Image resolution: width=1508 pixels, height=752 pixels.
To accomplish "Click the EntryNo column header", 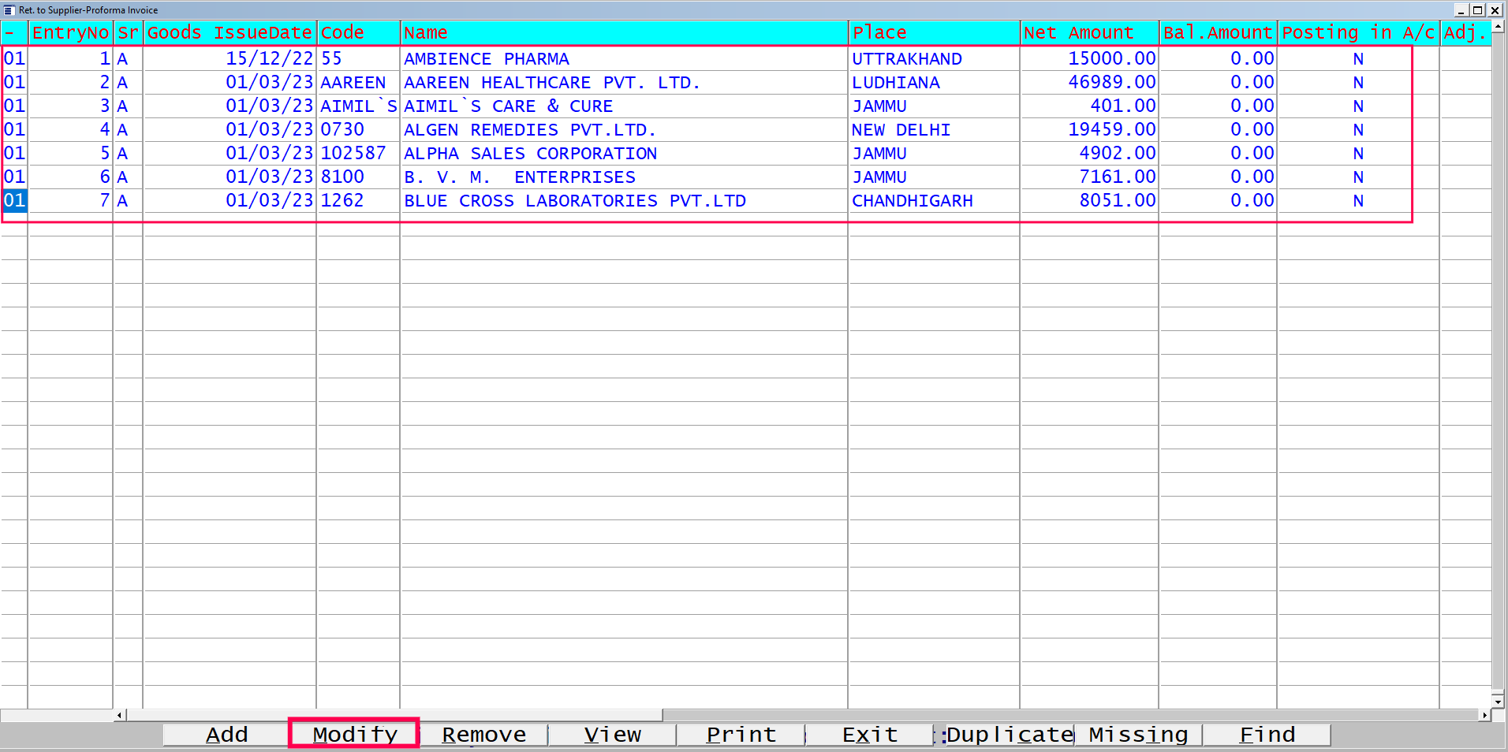I will pos(70,33).
